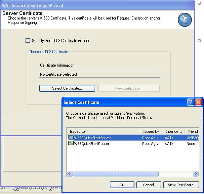
Task: Sort by the Issued to column
Action: click(x=104, y=131)
